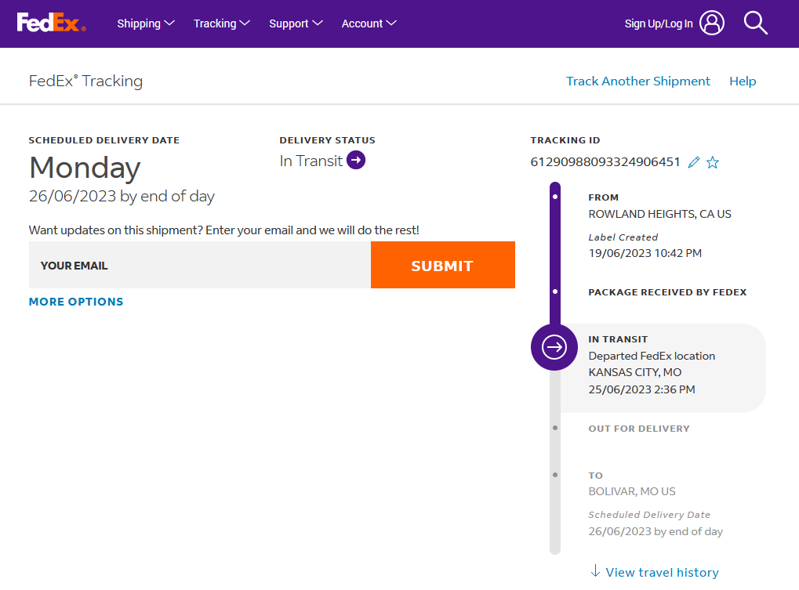Star this shipment to add to watchlist
This screenshot has height=590, width=799.
(x=713, y=162)
